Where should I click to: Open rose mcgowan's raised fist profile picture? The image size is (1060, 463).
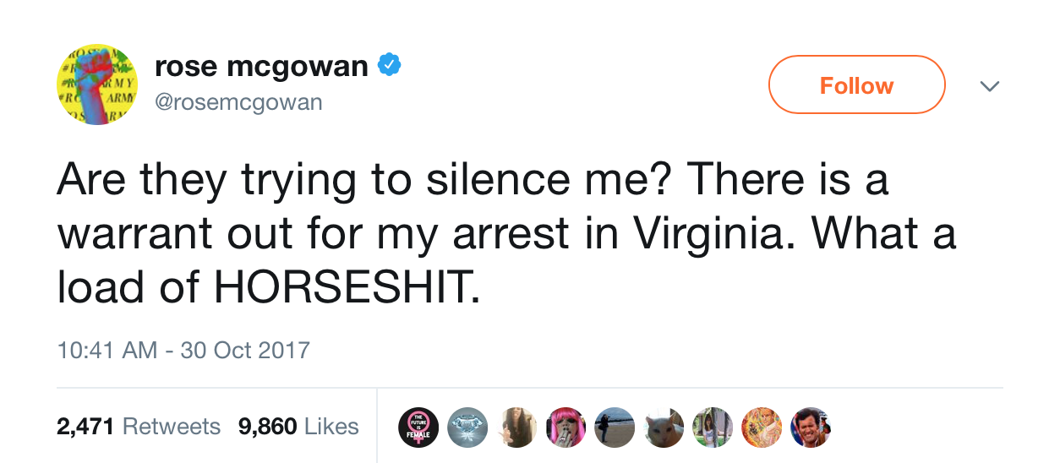click(97, 84)
